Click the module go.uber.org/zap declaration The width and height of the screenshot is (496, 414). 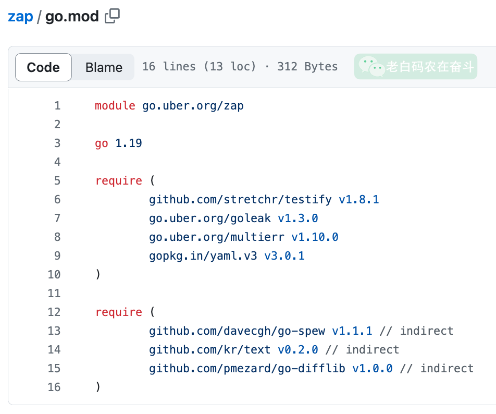[x=169, y=106]
